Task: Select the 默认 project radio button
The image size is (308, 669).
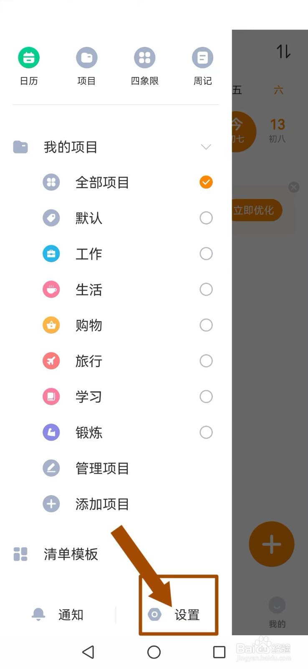Action: click(206, 218)
